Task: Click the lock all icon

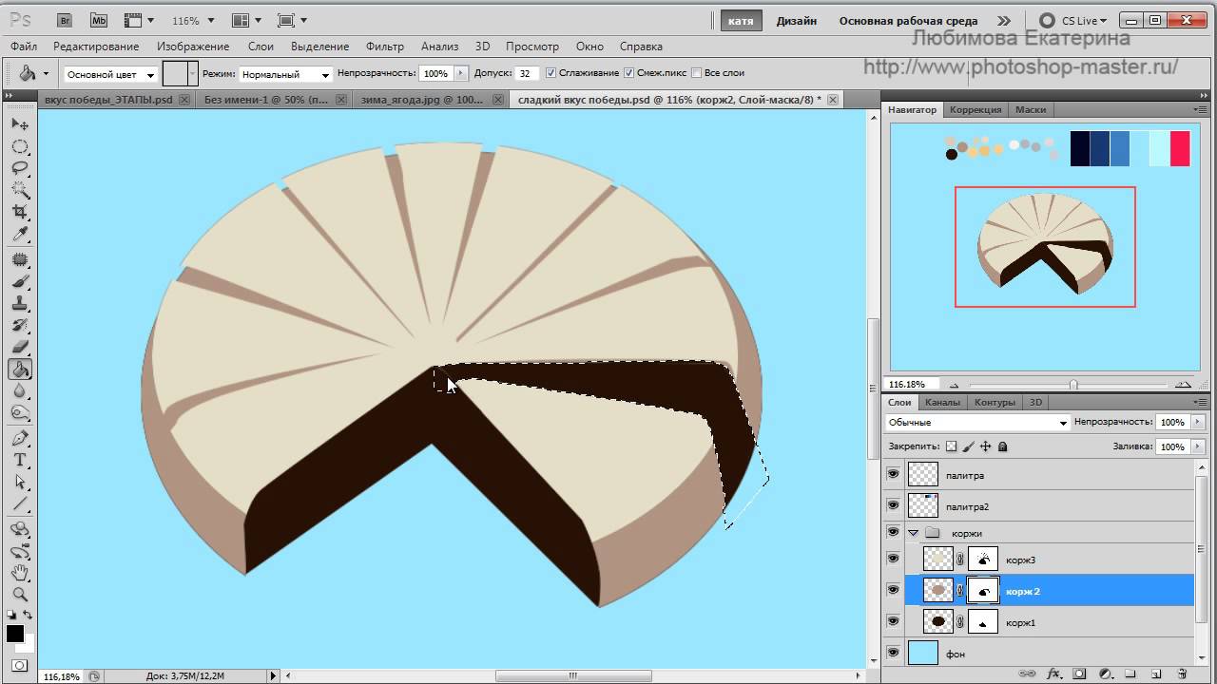Action: [1002, 446]
